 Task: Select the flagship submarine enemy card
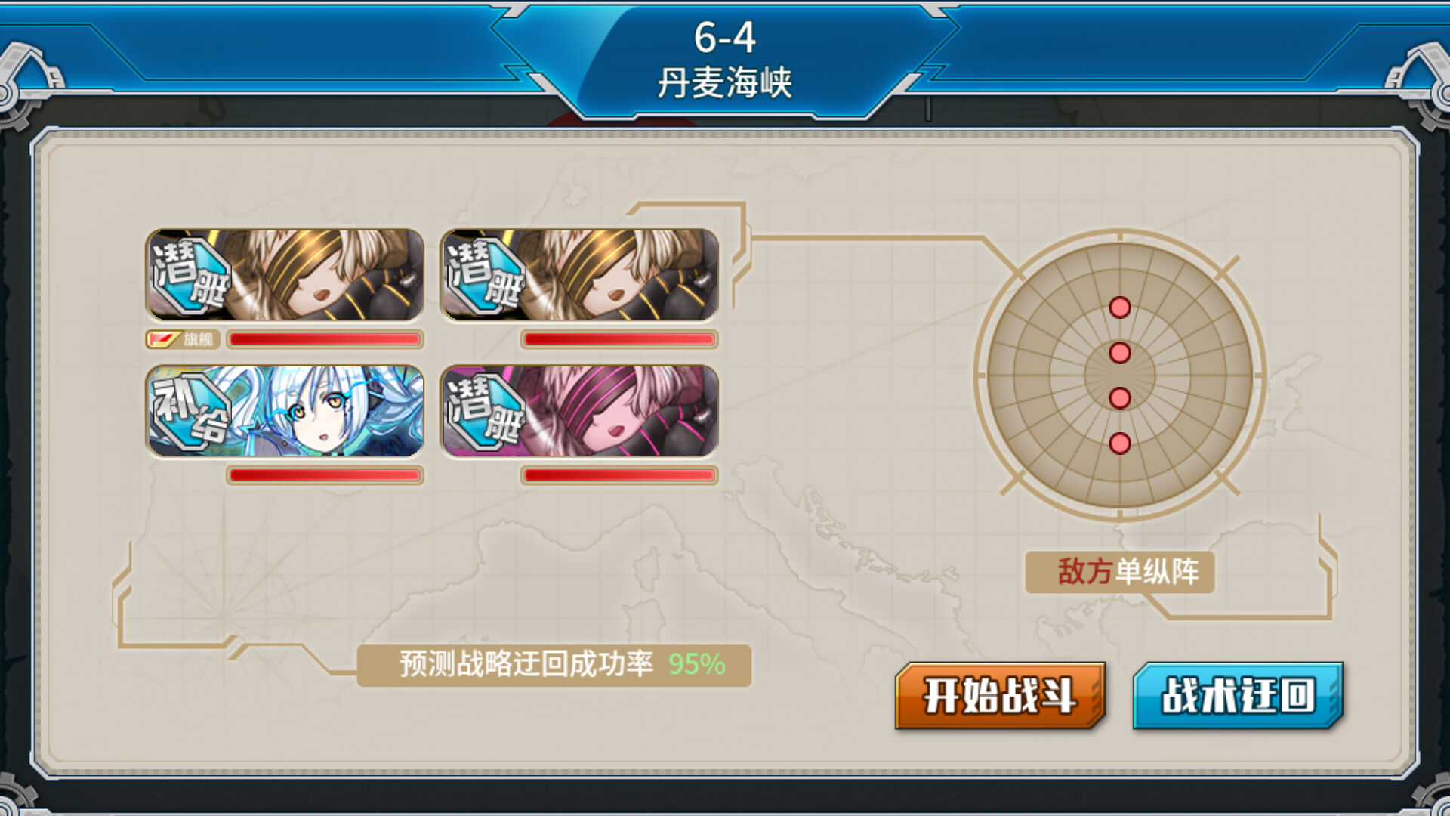(285, 275)
